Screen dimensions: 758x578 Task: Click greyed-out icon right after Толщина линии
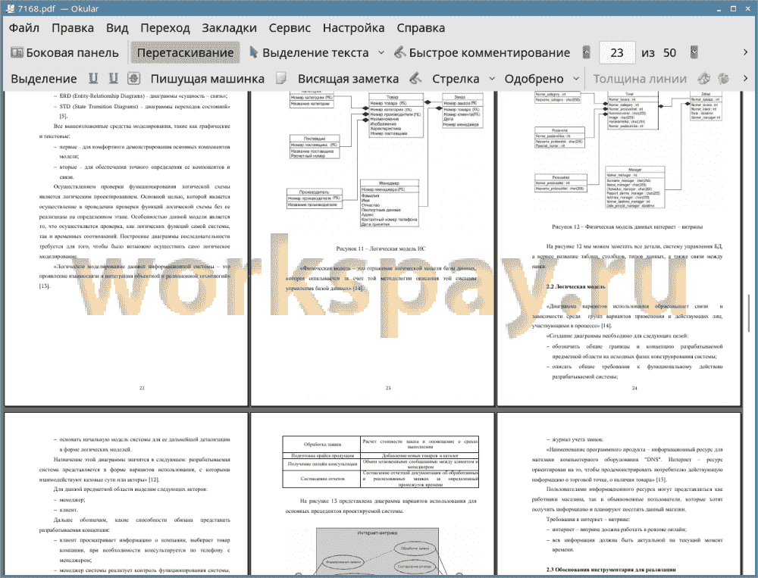click(x=704, y=78)
